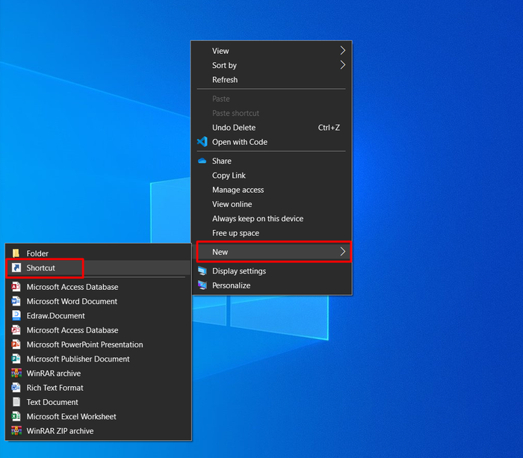The height and width of the screenshot is (458, 523).
Task: Select Undo Delete in the context menu
Action: coord(271,128)
